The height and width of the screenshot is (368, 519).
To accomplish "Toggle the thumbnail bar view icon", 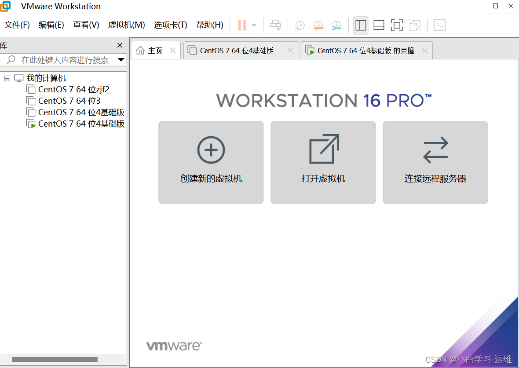I will coord(379,25).
